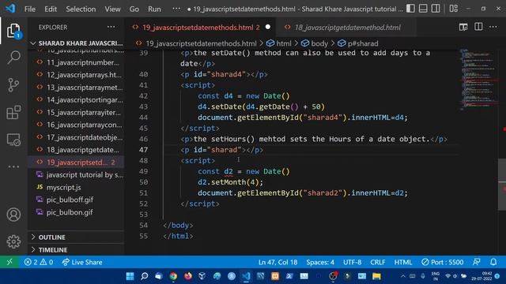Customize layout from title bar
The width and height of the screenshot is (506, 284).
(453, 9)
